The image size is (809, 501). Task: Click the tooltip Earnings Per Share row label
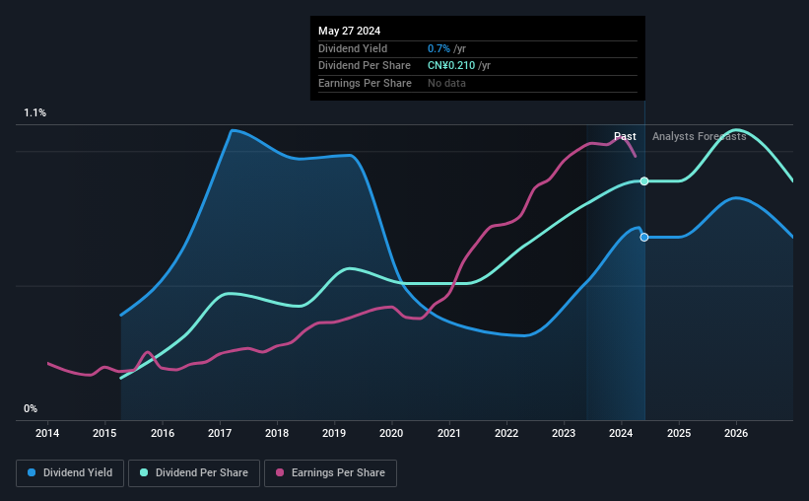click(x=365, y=83)
